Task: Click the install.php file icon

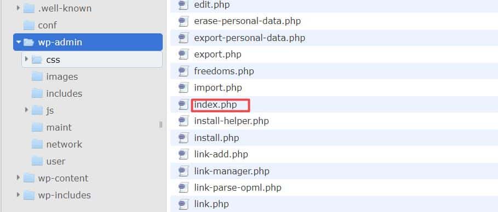Action: point(183,138)
